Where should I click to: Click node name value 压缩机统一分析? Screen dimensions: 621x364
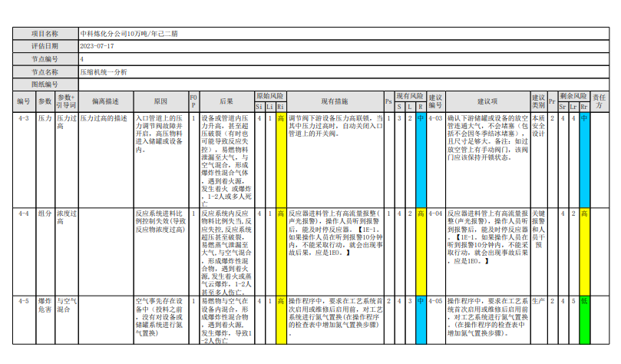pos(104,72)
